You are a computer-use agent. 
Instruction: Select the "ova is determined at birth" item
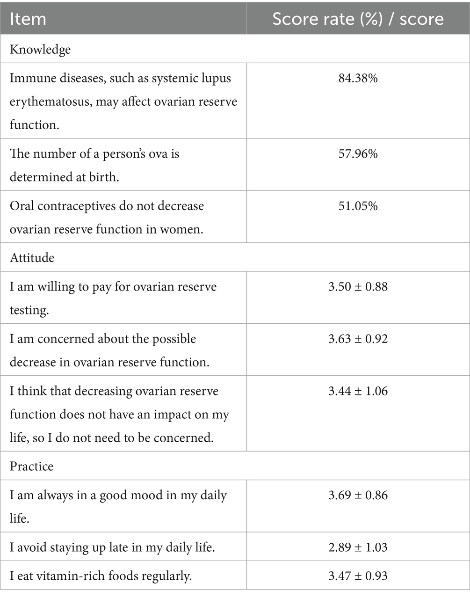[94, 165]
